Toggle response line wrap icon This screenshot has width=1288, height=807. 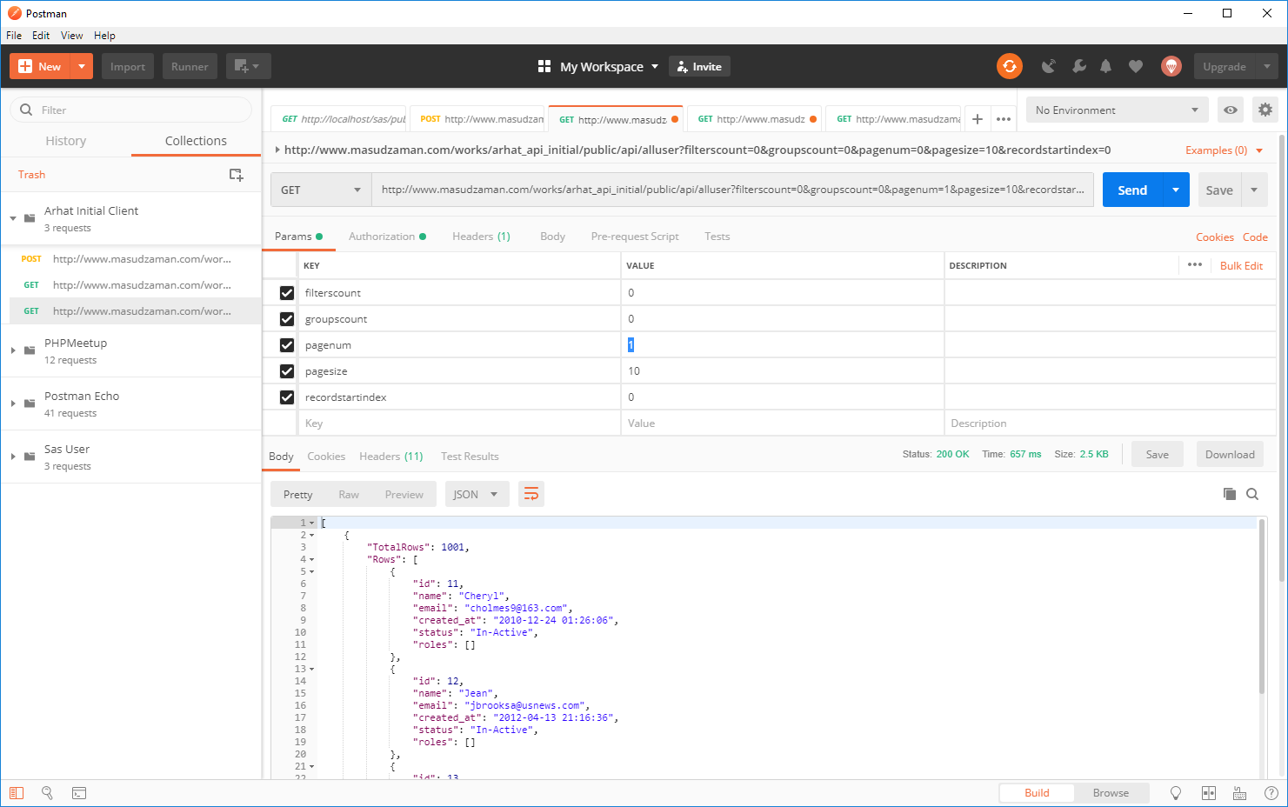tap(531, 494)
